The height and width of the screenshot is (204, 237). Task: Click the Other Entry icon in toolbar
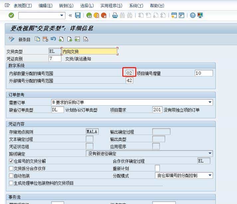[77, 39]
